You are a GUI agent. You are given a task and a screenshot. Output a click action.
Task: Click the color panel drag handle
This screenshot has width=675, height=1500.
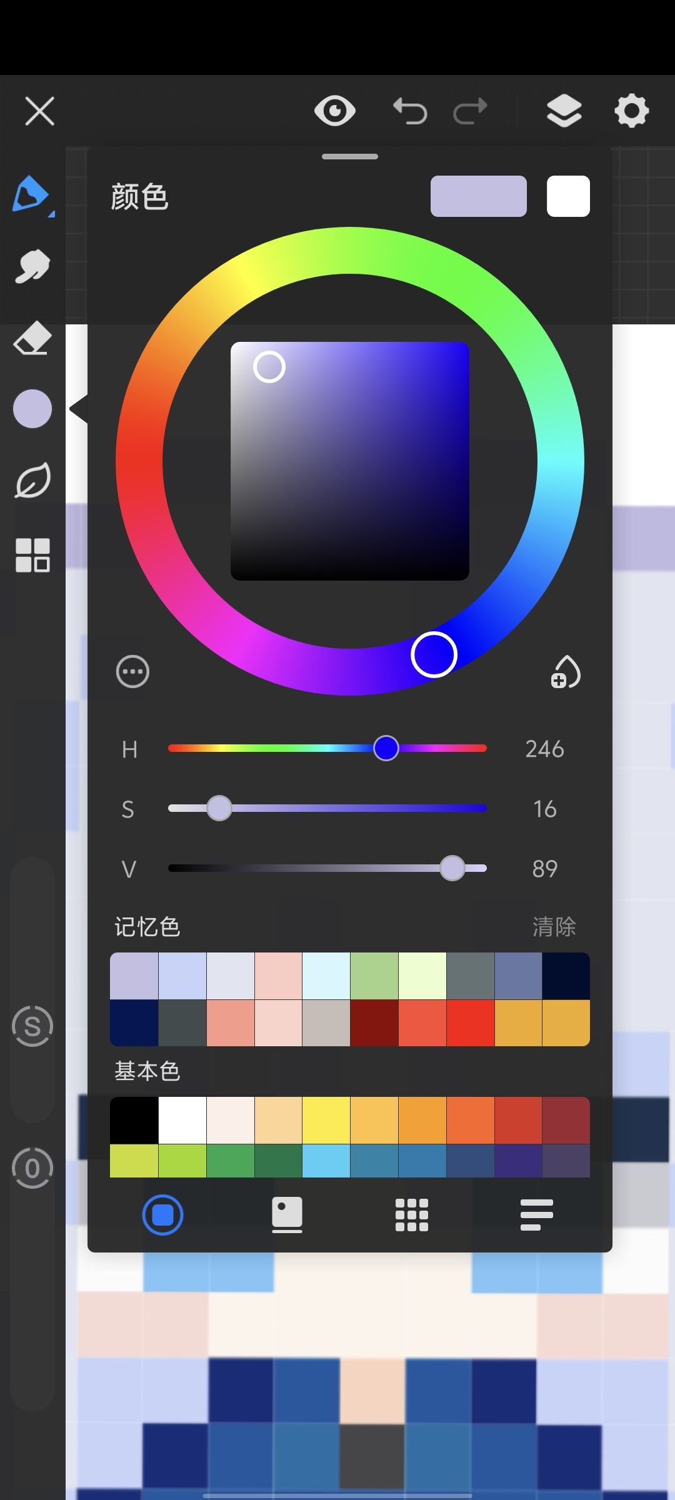click(350, 156)
